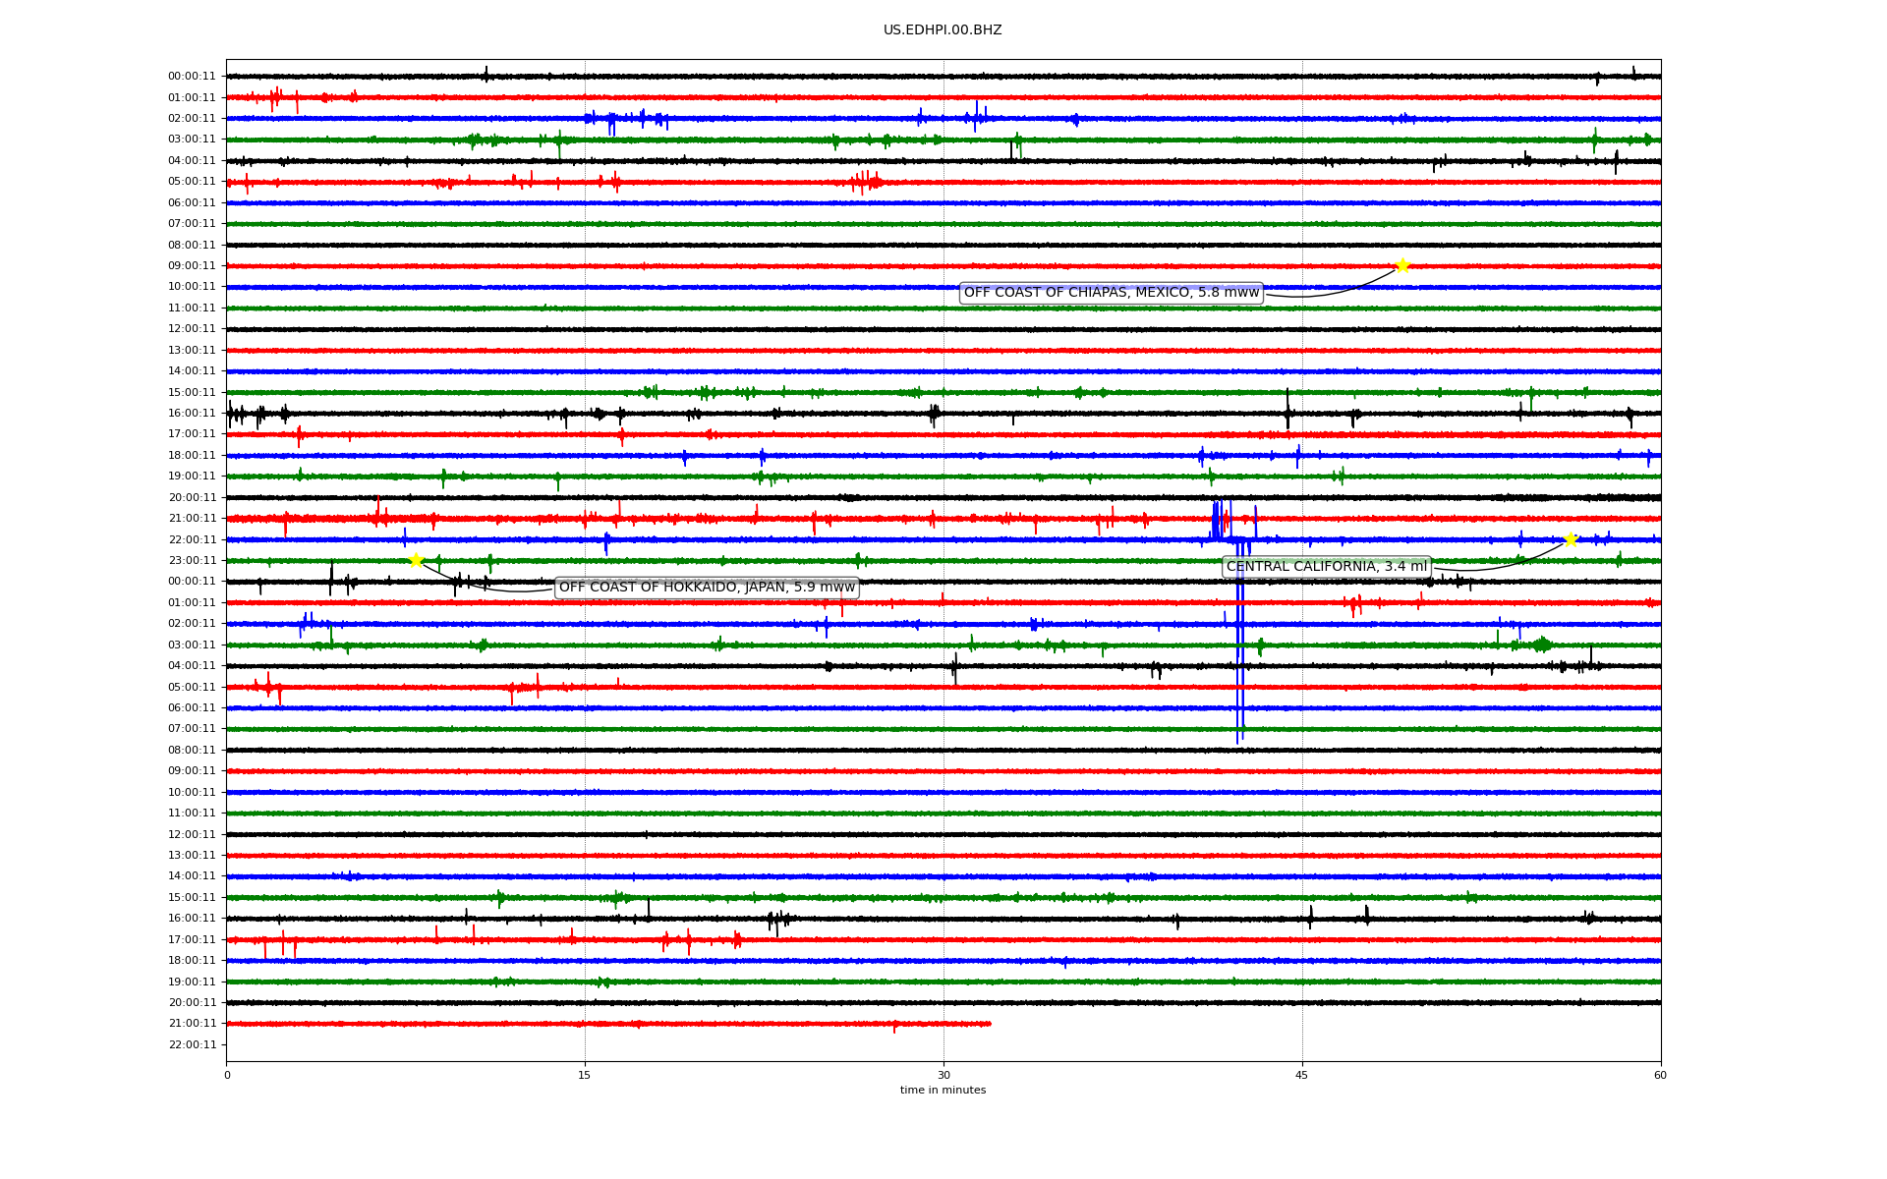
Task: Click the 23:00:11 row time label
Action: click(192, 561)
